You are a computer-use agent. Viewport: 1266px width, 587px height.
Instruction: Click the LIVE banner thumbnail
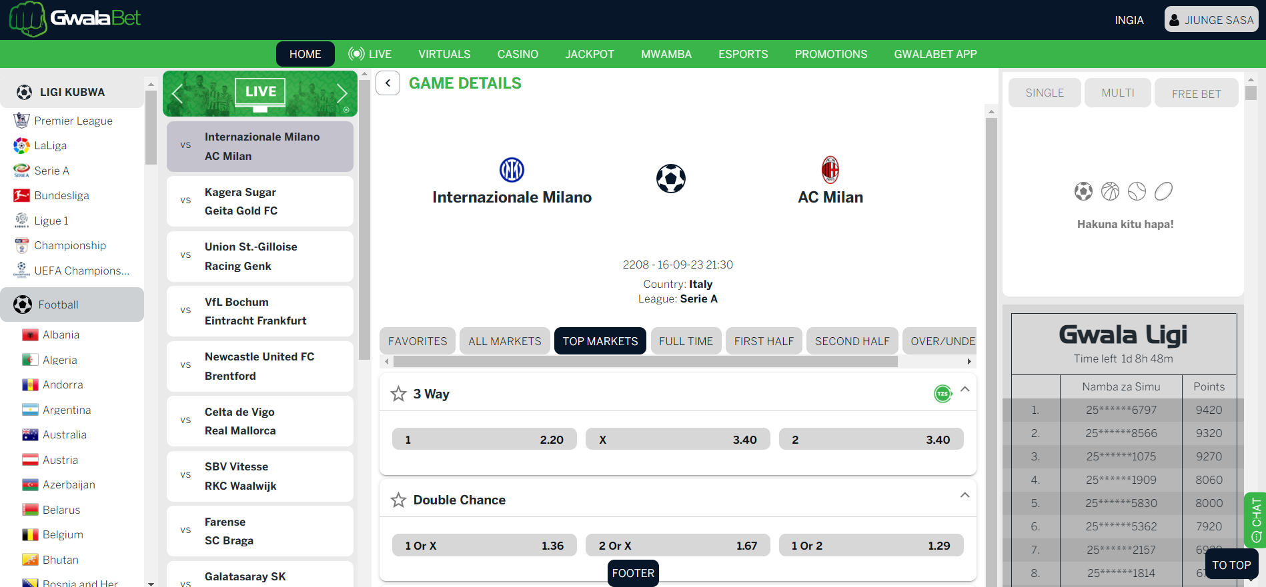(x=260, y=93)
